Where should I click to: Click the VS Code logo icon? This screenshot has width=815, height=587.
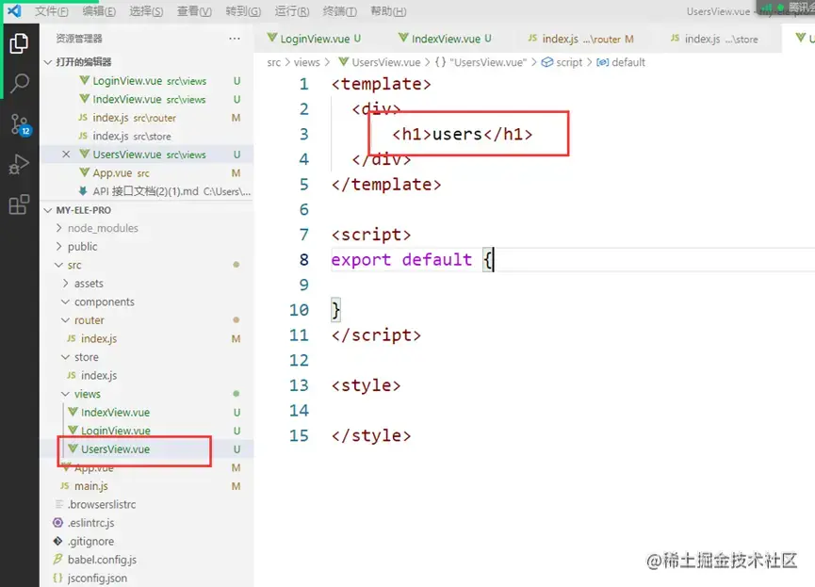14,11
